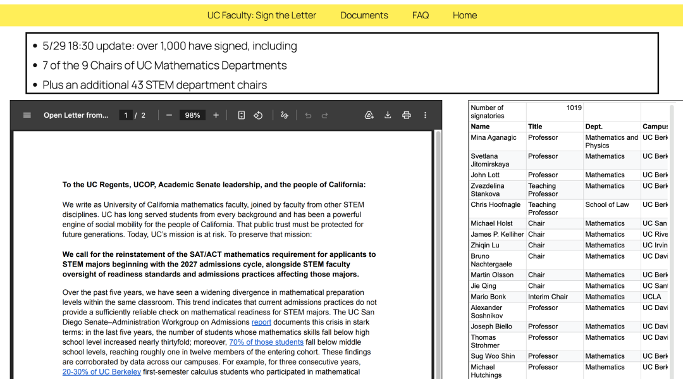Select the 'Martin Olsson' cell

(x=498, y=275)
